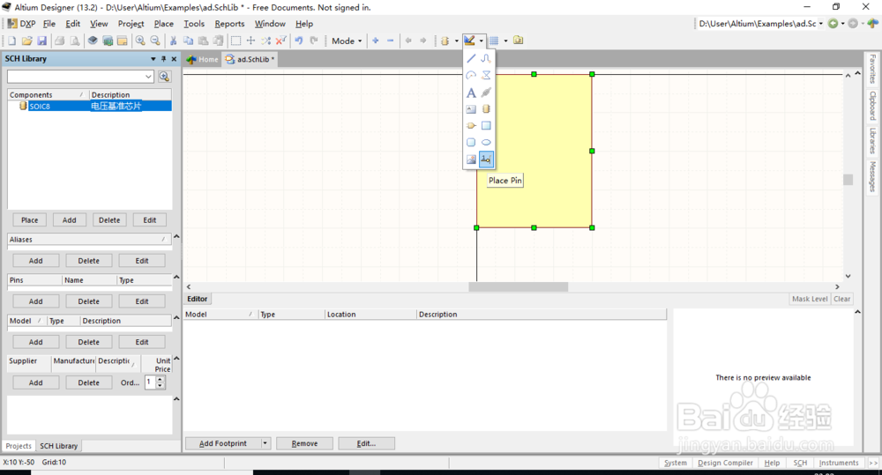Click the Remove part minus icon
Screen dimensions: 882x475
[x=391, y=41]
